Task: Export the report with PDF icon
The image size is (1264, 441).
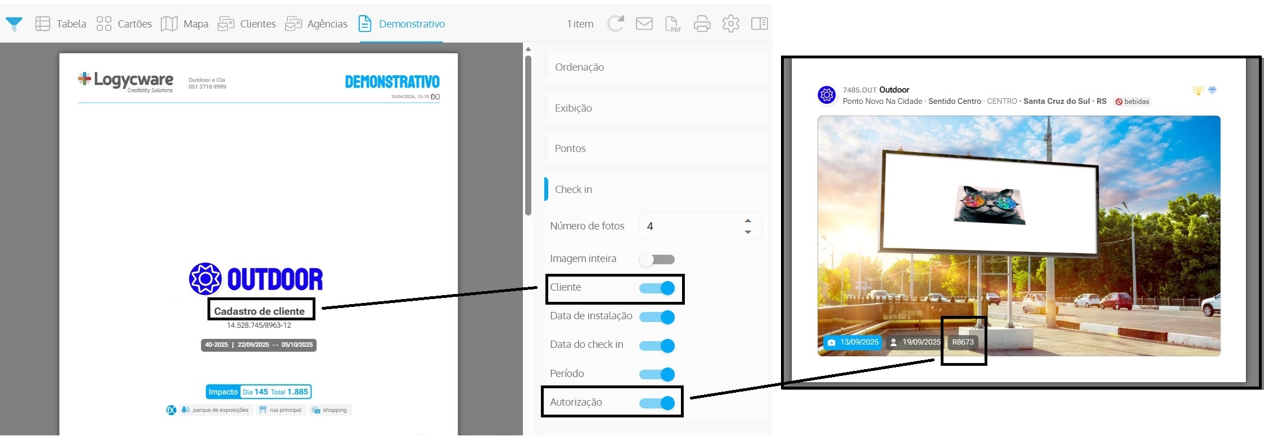Action: click(672, 24)
